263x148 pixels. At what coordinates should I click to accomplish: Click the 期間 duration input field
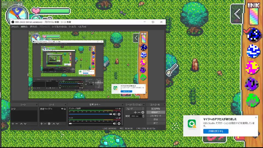coord(136,116)
